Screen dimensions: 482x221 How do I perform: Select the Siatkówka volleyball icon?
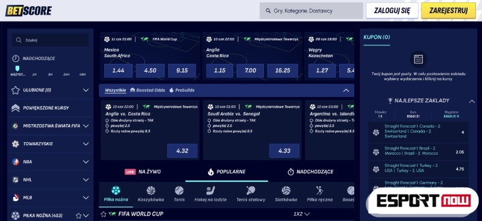tap(286, 190)
